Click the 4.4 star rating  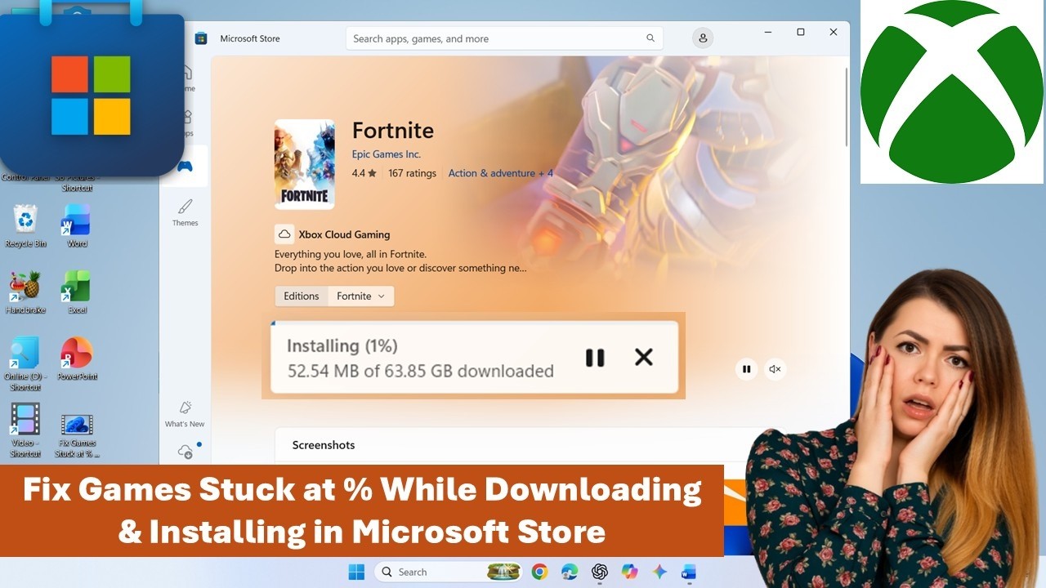click(364, 173)
